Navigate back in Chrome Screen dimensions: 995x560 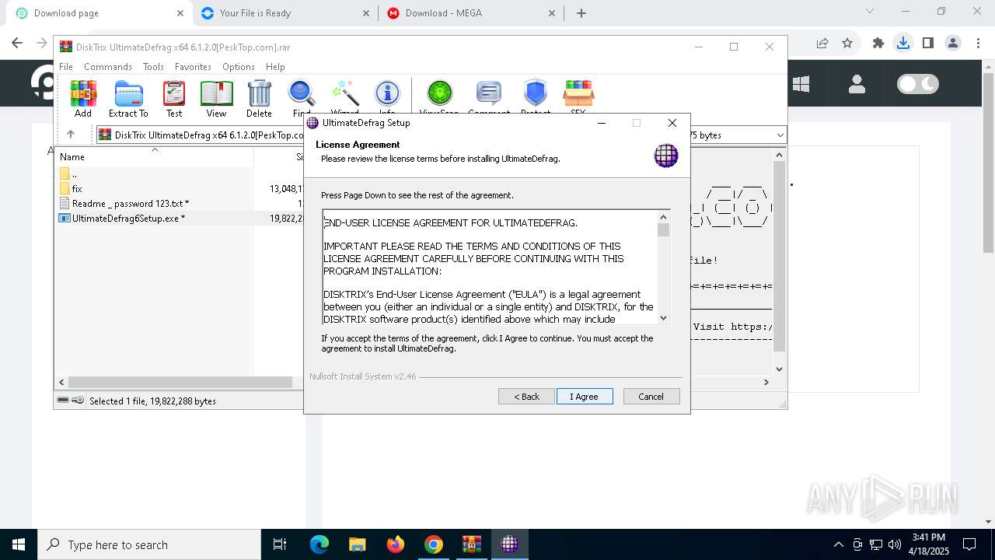pyautogui.click(x=17, y=43)
